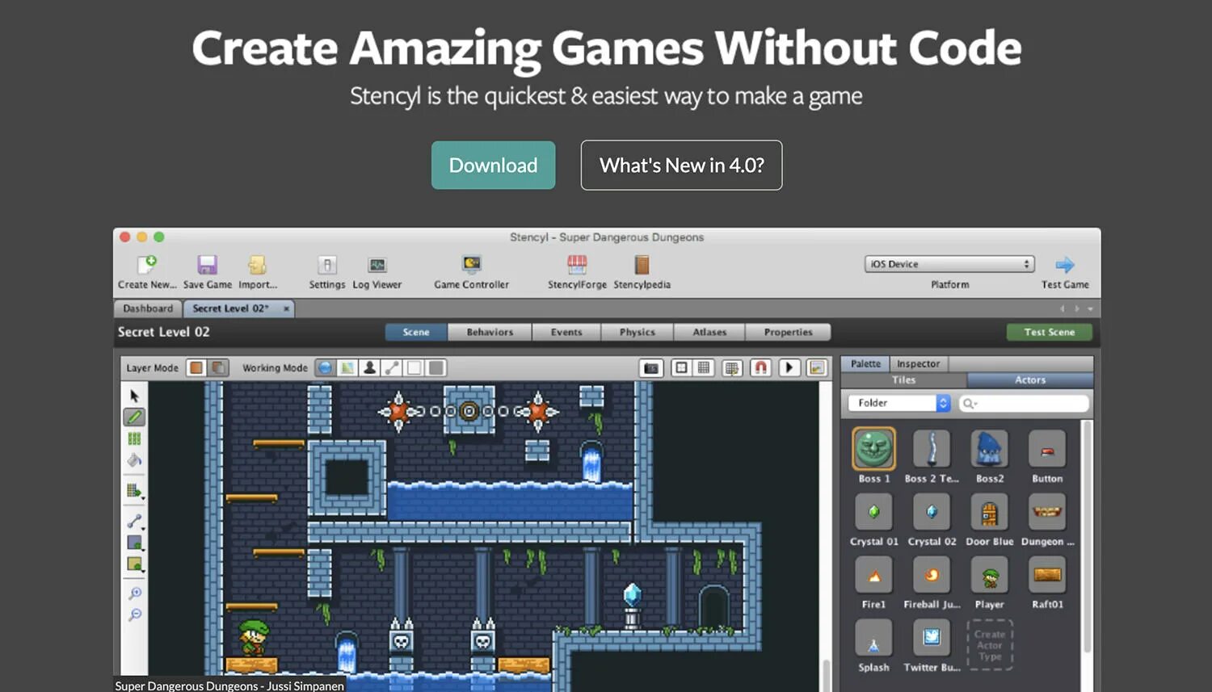Click the zoom in magnifier

point(135,593)
